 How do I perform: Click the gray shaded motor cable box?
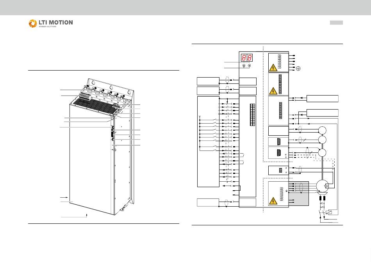(299, 193)
